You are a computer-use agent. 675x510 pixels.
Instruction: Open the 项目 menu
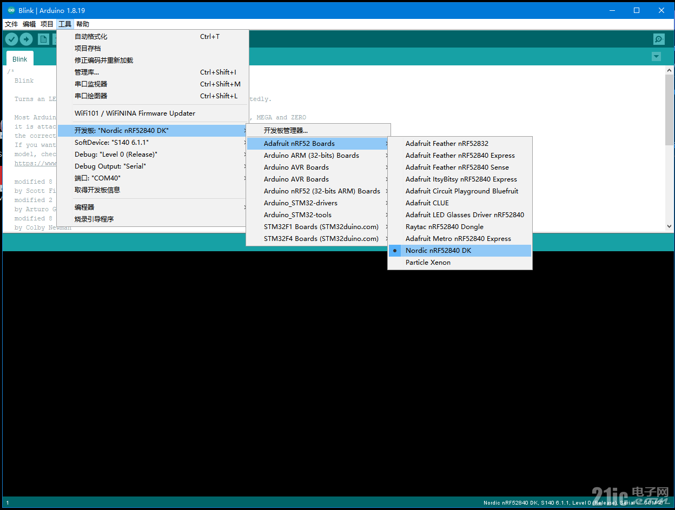click(47, 24)
